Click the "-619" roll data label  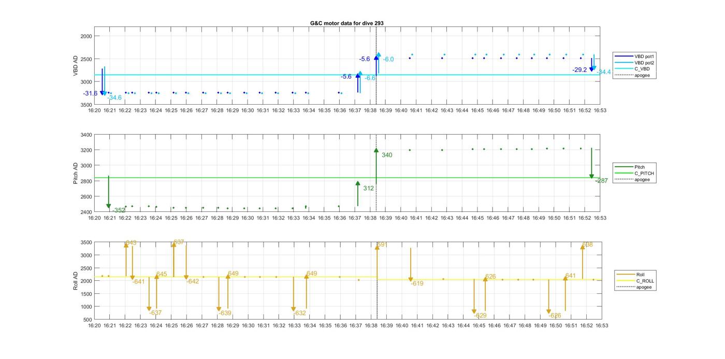[x=417, y=283]
